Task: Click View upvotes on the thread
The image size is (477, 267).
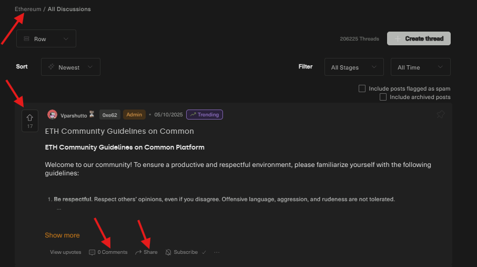Action: (66, 252)
